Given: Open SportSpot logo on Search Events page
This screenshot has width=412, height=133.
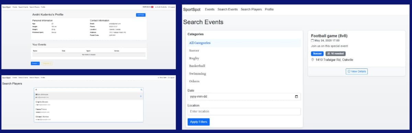Looking at the screenshot, I should point(192,9).
